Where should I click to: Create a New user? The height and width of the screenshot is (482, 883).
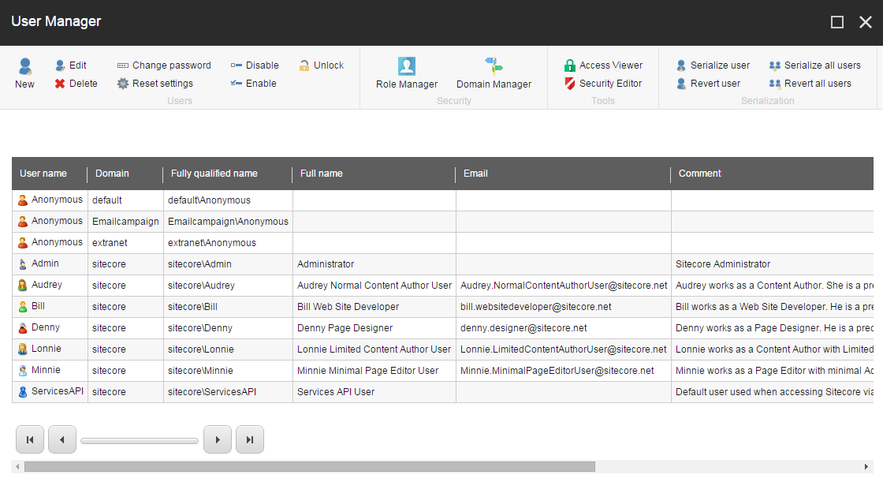tap(24, 73)
